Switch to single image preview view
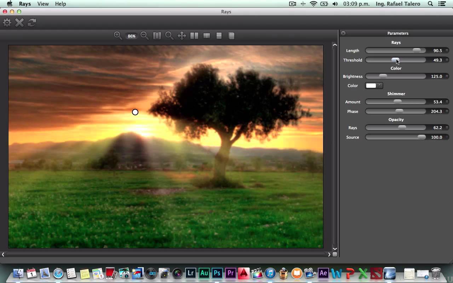This screenshot has width=453, height=283. [231, 36]
